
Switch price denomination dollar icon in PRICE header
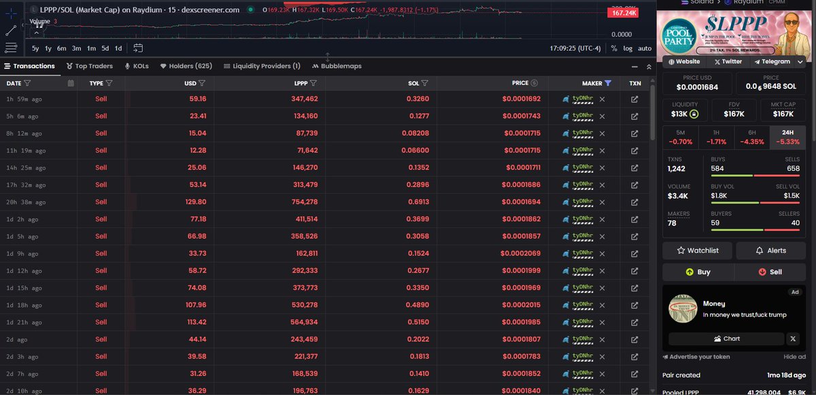[x=534, y=83]
